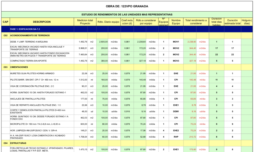Click the RHP team name cell
The image size is (254, 152).
click(176, 137)
